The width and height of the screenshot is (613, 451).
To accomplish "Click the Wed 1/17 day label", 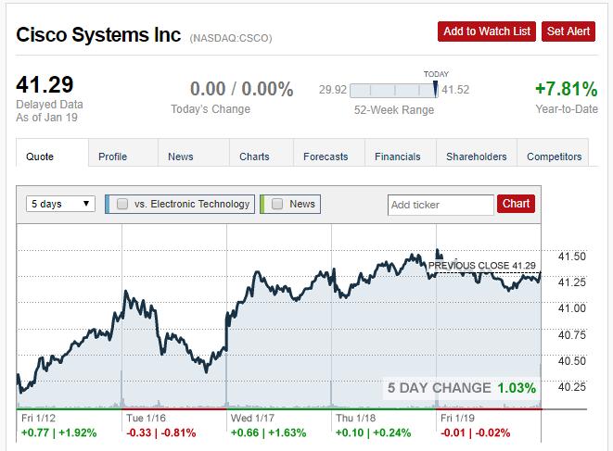I will (x=252, y=419).
